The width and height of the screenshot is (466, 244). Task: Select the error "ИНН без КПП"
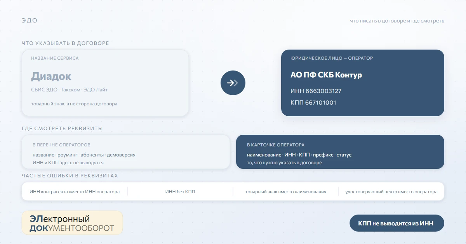point(180,191)
